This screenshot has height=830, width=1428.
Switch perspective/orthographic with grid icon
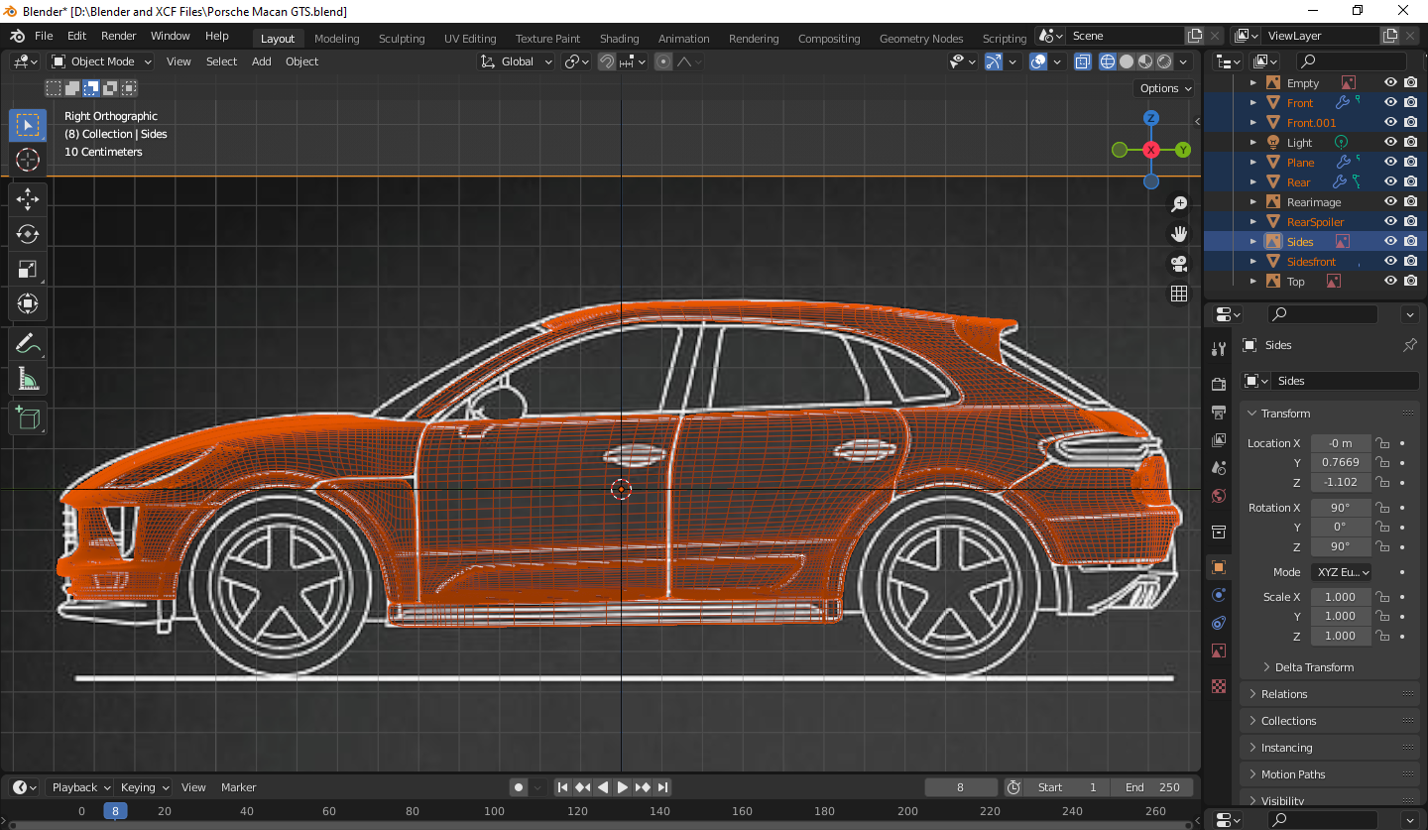click(1179, 294)
